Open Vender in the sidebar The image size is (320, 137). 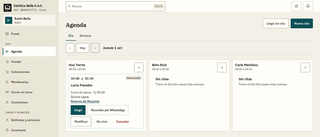29,62
